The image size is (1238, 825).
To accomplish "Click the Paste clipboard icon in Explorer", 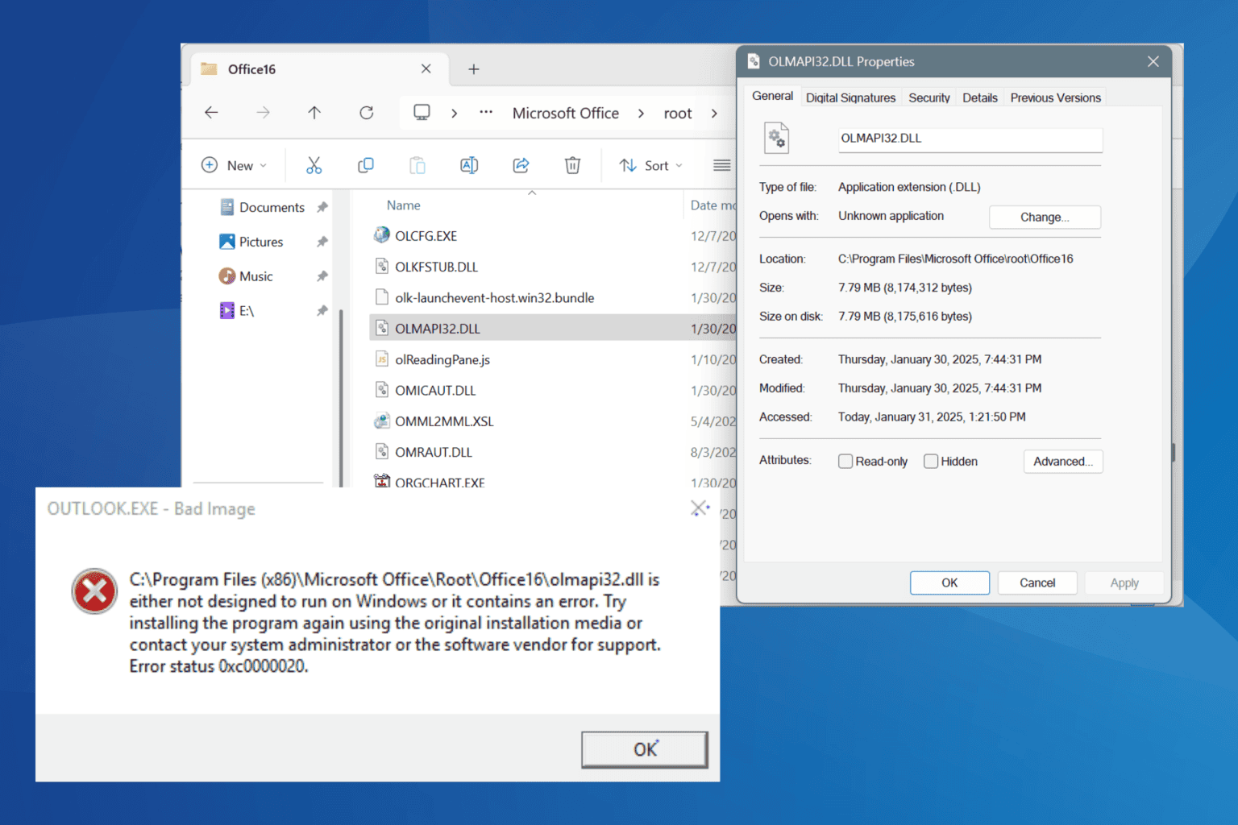I will click(x=417, y=165).
